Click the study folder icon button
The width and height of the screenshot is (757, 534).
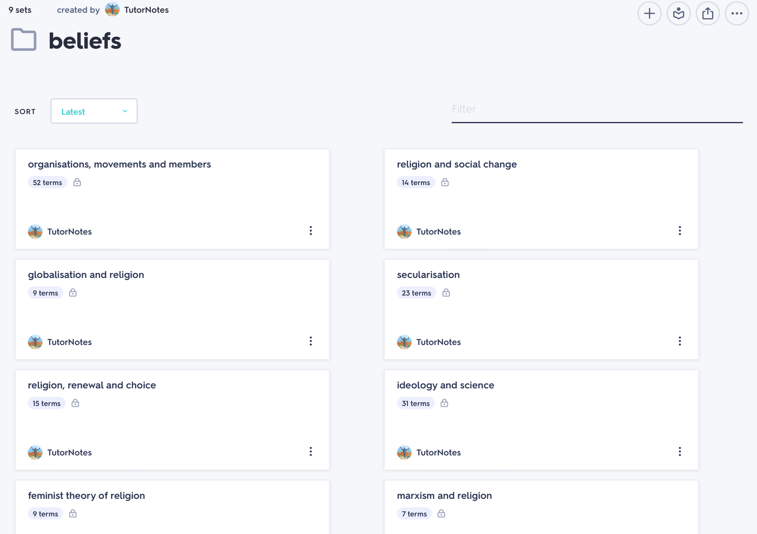click(678, 14)
